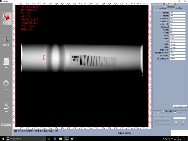Image resolution: width=188 pixels, height=141 pixels.
Task: Enable the duplex wire IQI analysis checkbox
Action: coord(164,111)
